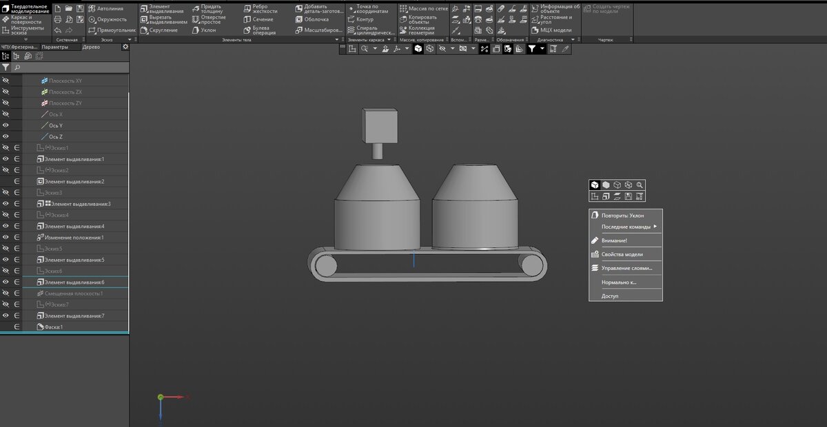Click Массив по сетке tool
Image resolution: width=827 pixels, height=427 pixels.
click(x=422, y=8)
